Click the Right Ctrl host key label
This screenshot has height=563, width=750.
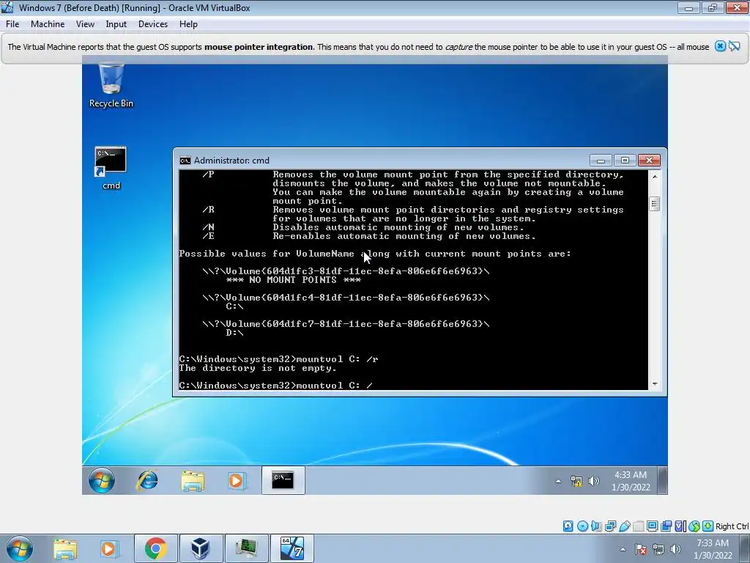coord(732,526)
